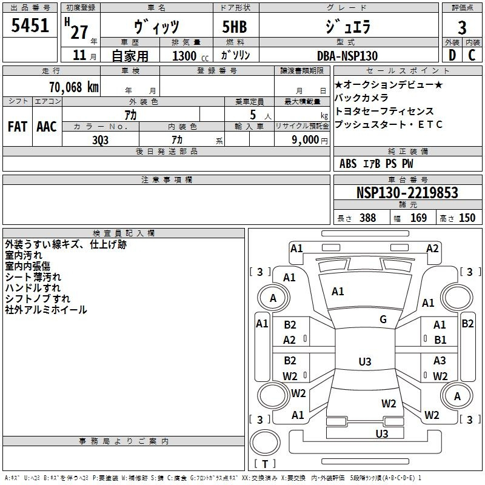Select lot number 5451
The image size is (485, 485).
30,25
